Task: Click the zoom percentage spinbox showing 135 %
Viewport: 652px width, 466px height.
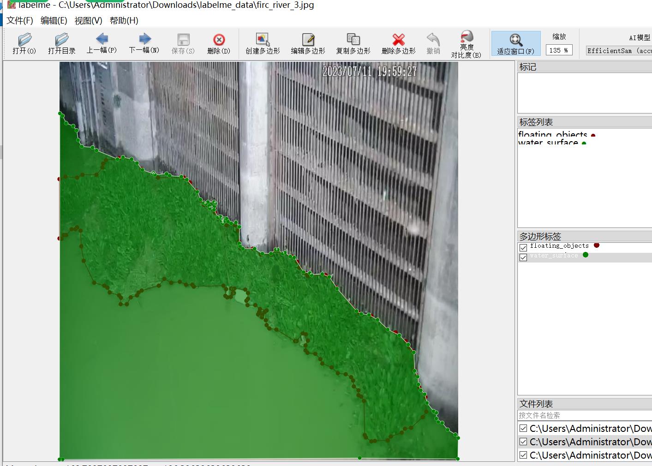Action: click(558, 50)
